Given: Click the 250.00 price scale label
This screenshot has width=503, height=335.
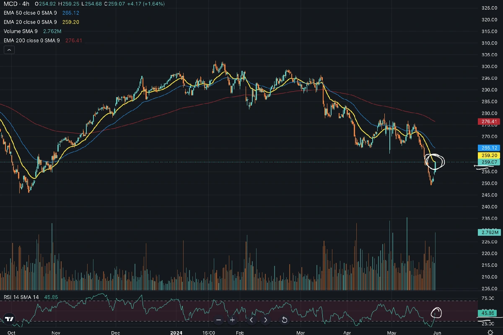Looking at the screenshot, I should coord(489,183).
